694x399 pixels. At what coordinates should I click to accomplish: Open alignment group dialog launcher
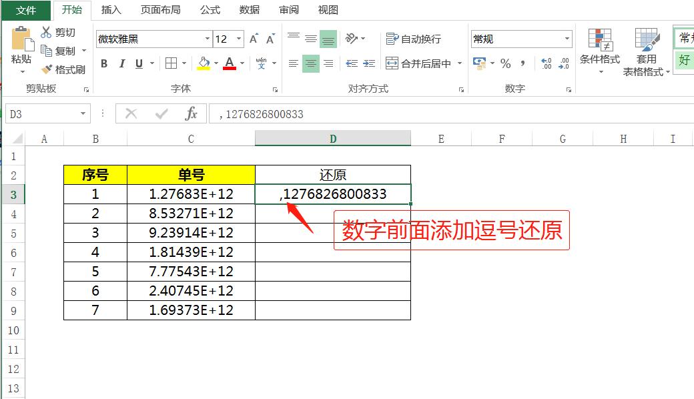[x=461, y=90]
